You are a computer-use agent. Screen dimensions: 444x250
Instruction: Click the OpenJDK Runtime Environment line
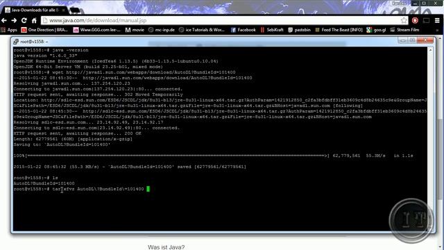pyautogui.click(x=116, y=61)
